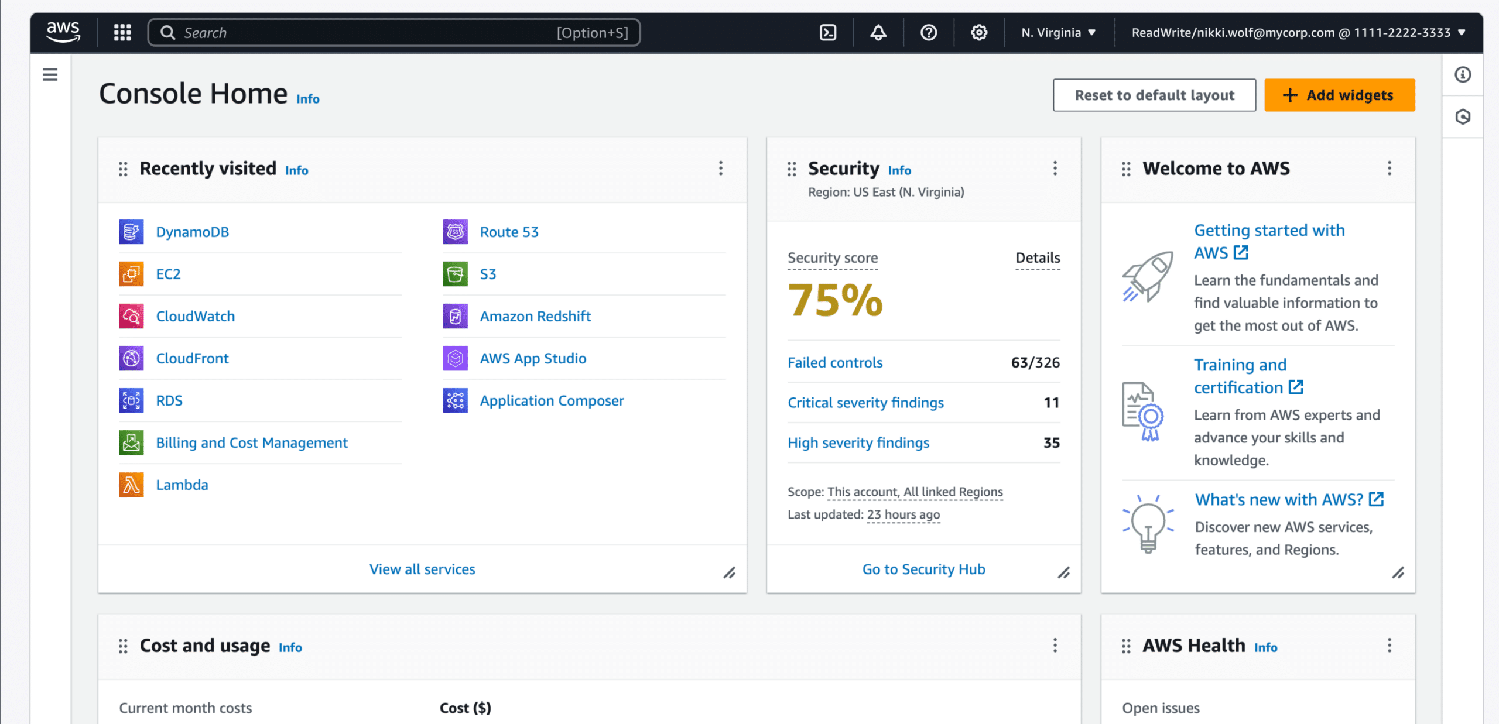Click the S3 service icon
1499x724 pixels.
(456, 273)
